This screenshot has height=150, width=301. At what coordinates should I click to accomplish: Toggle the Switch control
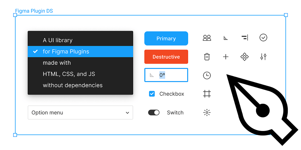pos(154,112)
